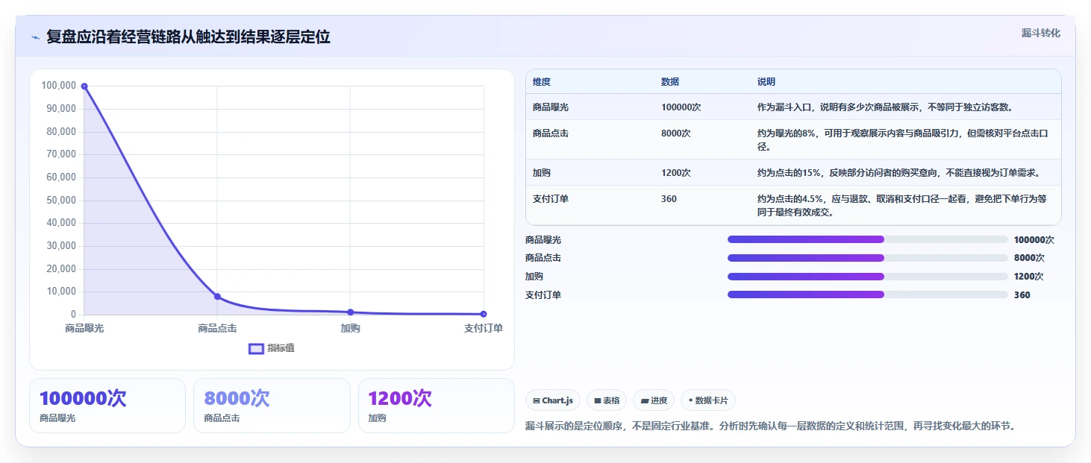Click the 360 value beside the progress bar
Image resolution: width=1091 pixels, height=463 pixels.
1022,295
